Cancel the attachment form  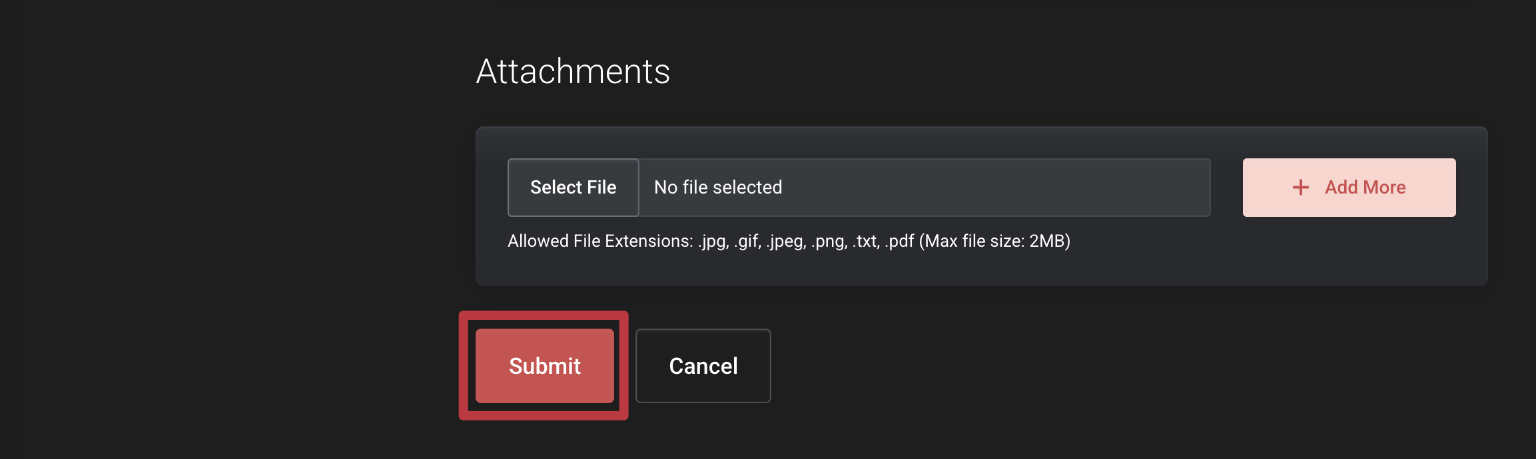(x=703, y=366)
